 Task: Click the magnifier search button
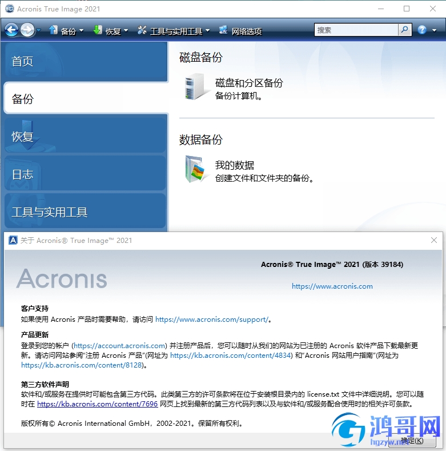(x=405, y=30)
